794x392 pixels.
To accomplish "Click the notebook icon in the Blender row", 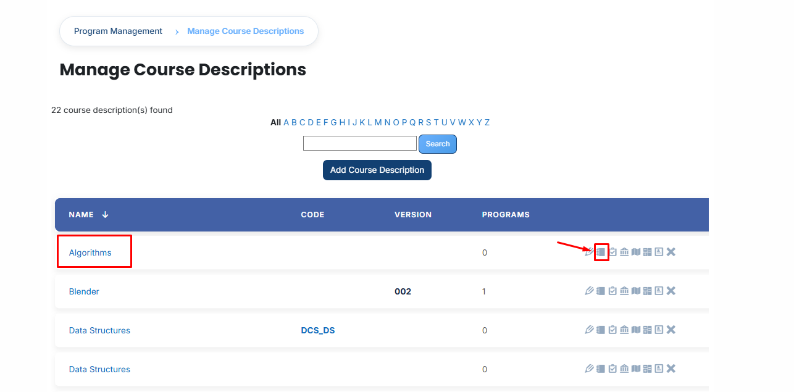I will [x=601, y=291].
